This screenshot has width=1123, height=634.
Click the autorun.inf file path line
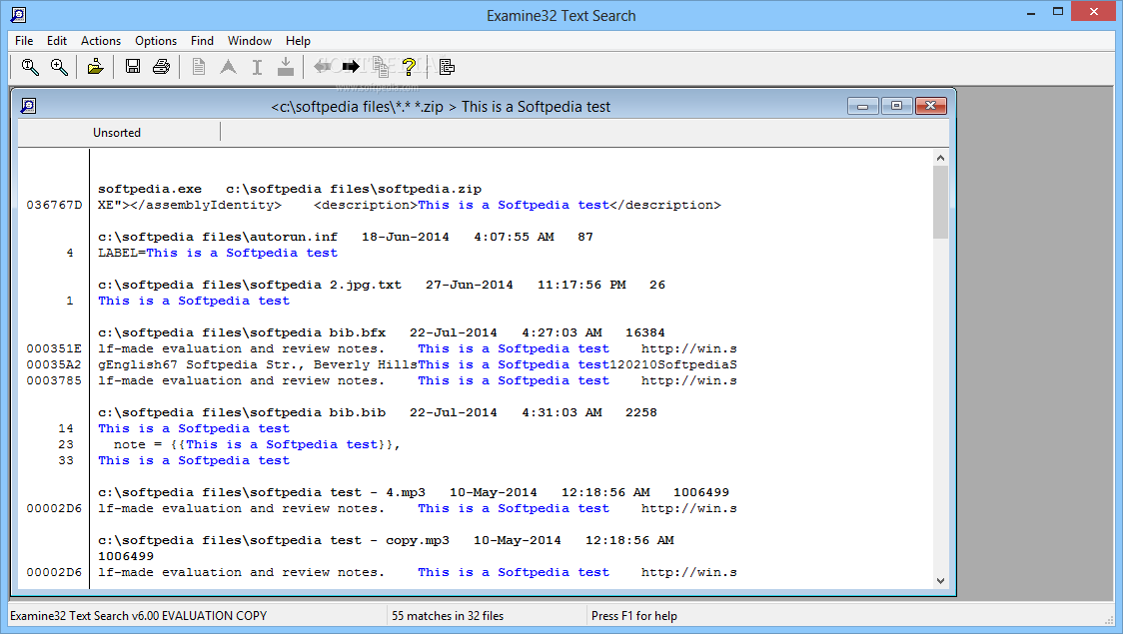pyautogui.click(x=346, y=237)
